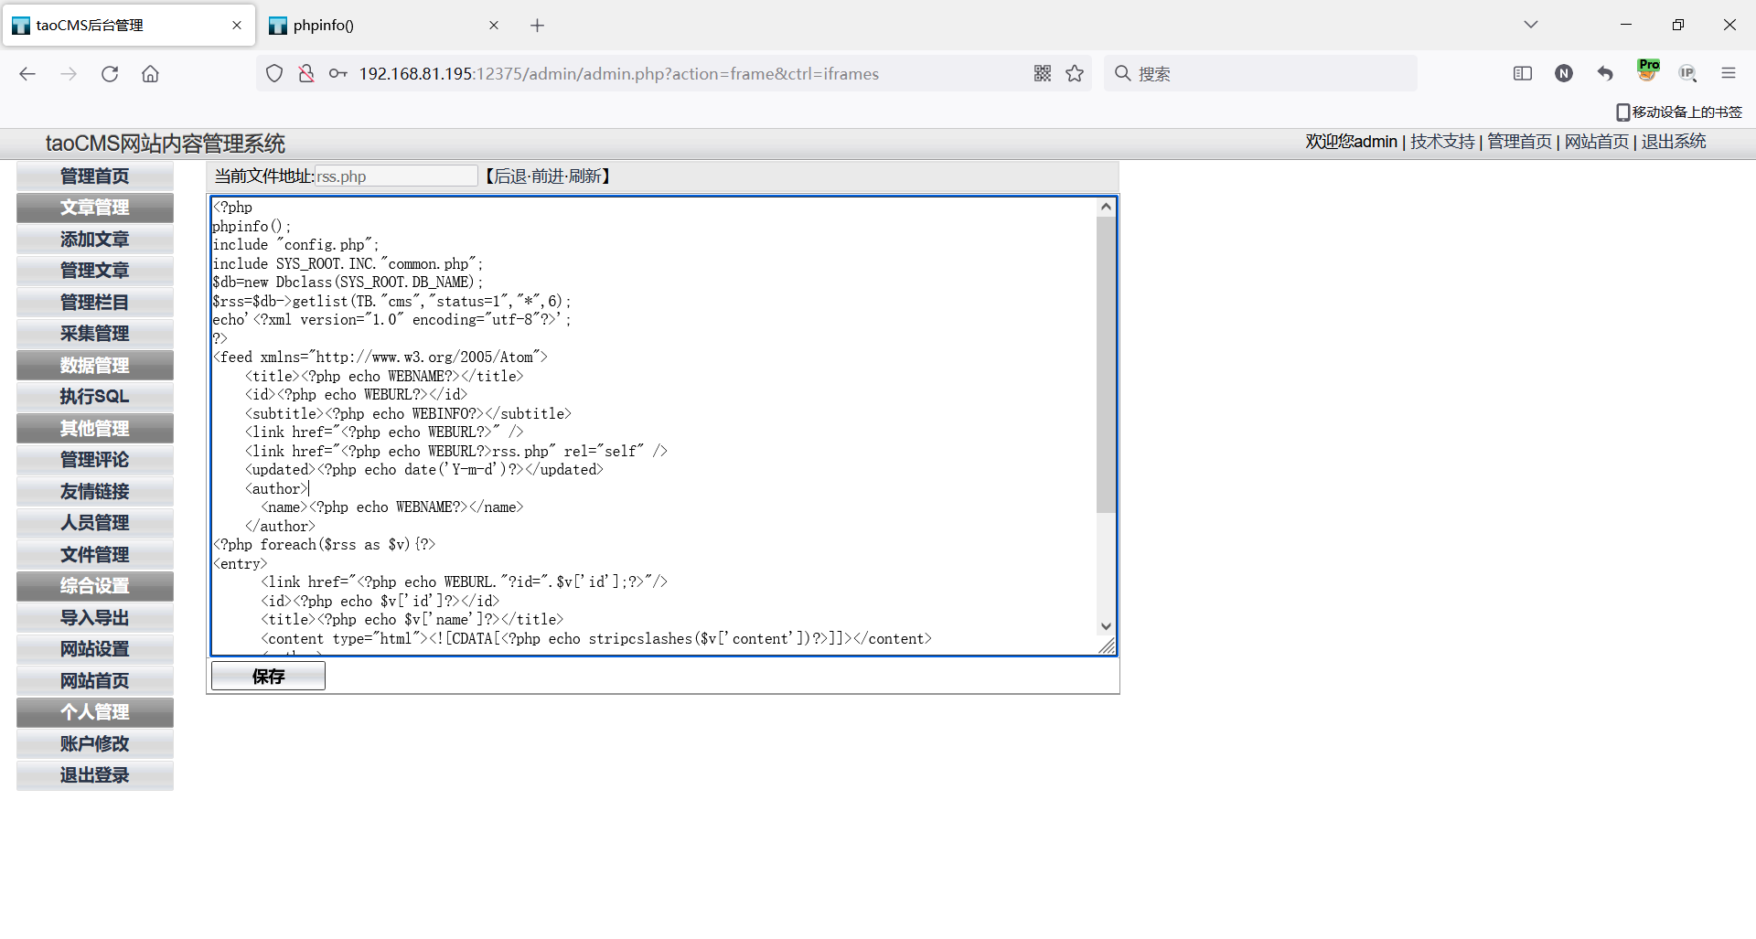Screen dimensions: 1756x939
Task: Toggle the sidebar view icon
Action: (x=1523, y=74)
